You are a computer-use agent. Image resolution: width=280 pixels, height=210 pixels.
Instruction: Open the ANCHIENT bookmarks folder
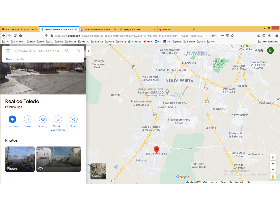click(x=17, y=41)
